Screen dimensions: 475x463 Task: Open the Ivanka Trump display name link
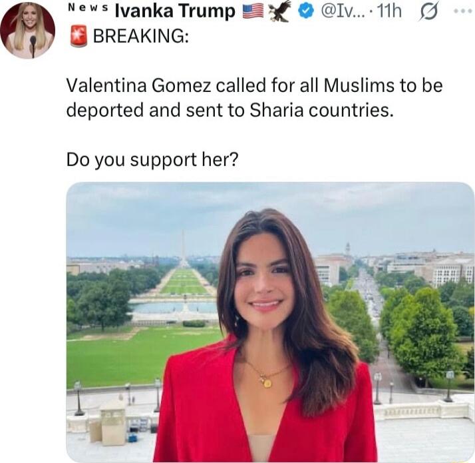tap(175, 11)
